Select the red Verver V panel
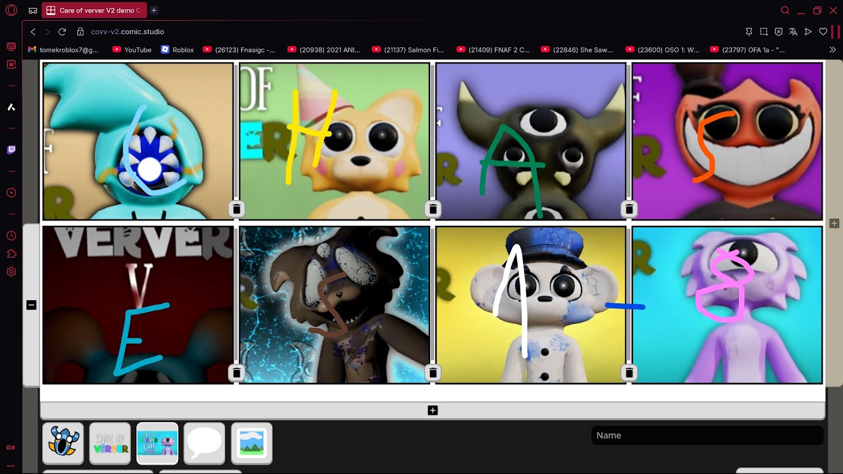 click(138, 305)
